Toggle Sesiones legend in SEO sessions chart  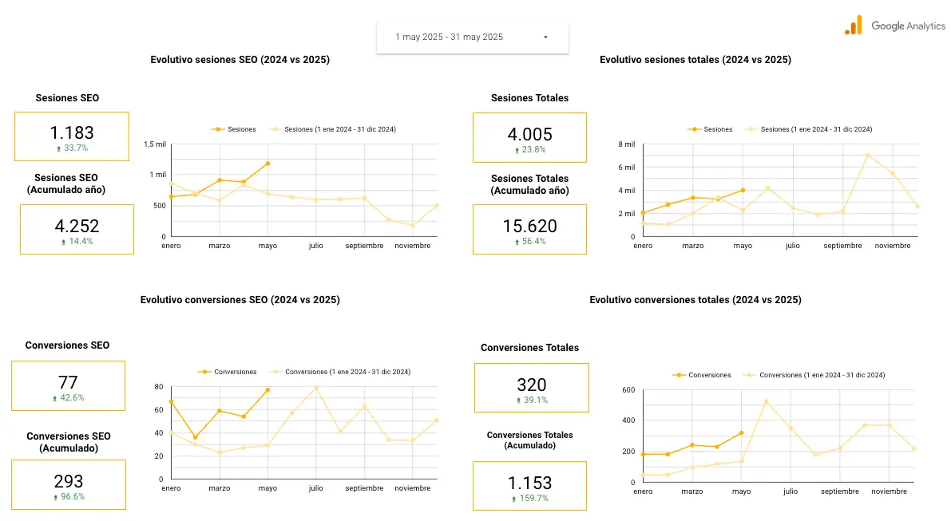point(236,129)
